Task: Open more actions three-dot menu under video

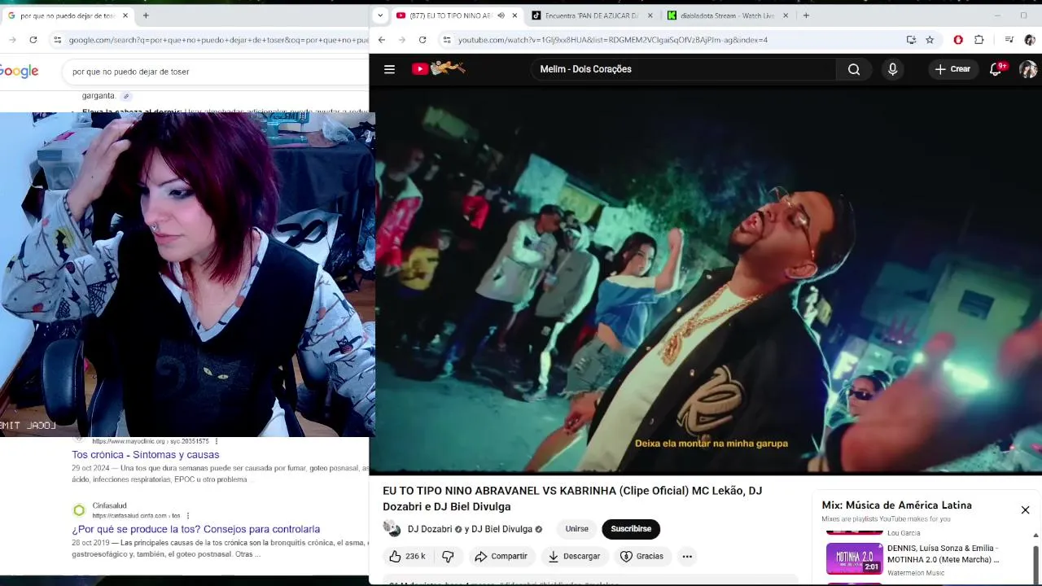Action: click(x=687, y=556)
